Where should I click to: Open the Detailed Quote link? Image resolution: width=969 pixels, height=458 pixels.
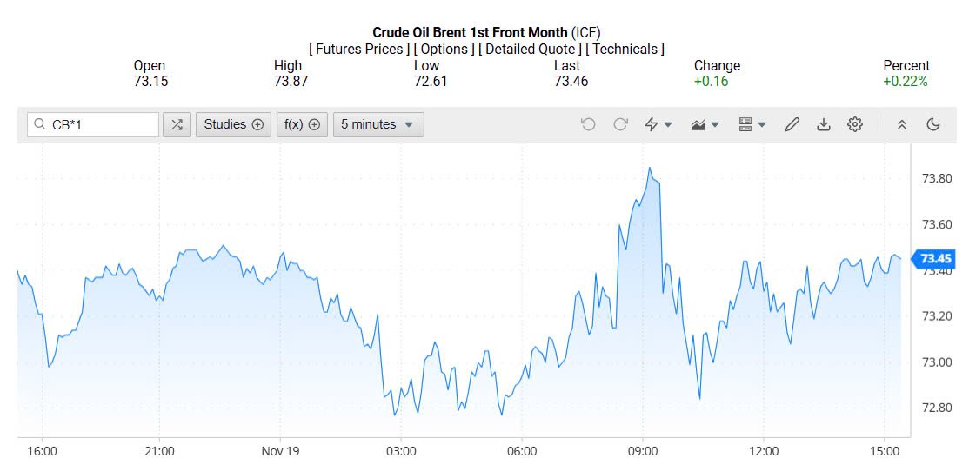(x=530, y=50)
